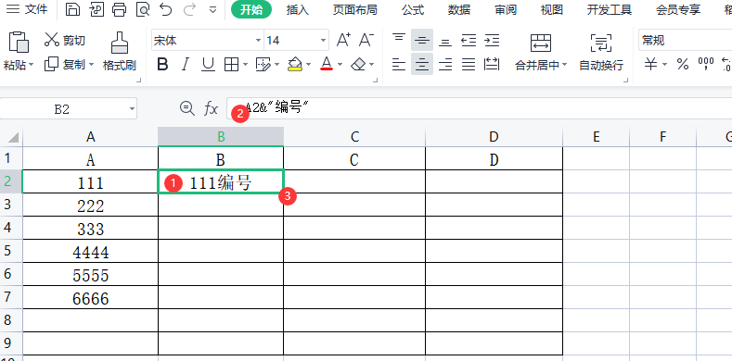Click the Redo arrow
The image size is (732, 361).
[x=189, y=9]
